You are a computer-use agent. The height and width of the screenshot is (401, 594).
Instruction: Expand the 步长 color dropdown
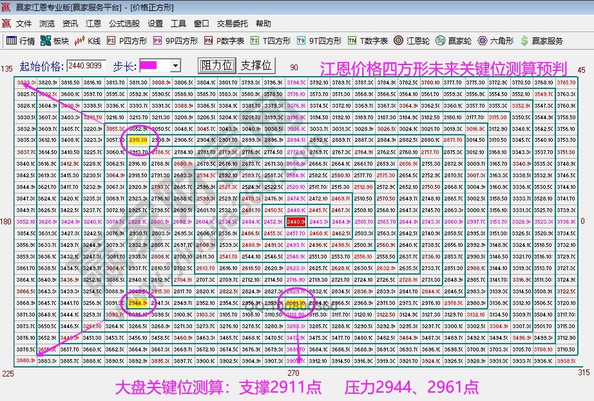pos(175,66)
